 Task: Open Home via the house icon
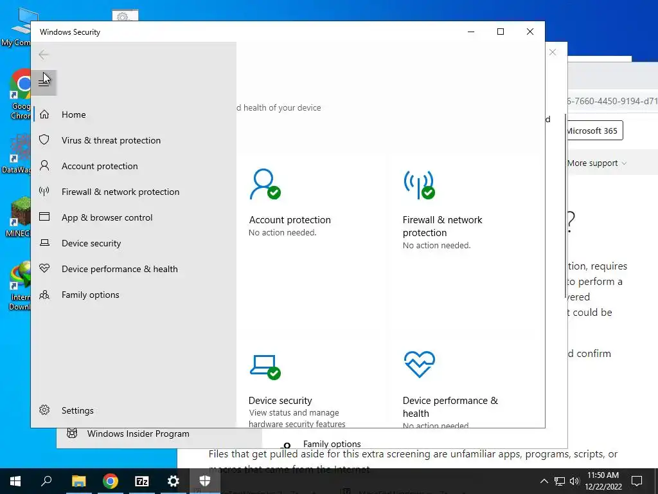tap(44, 114)
